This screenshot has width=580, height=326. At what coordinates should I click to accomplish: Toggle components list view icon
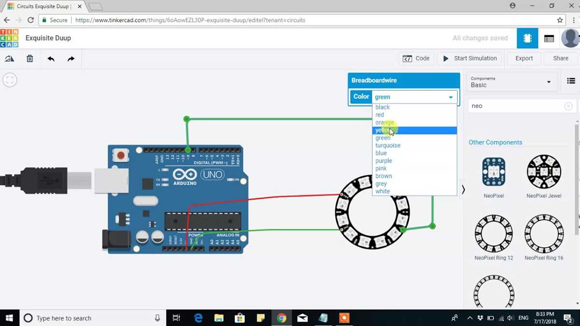pyautogui.click(x=571, y=81)
